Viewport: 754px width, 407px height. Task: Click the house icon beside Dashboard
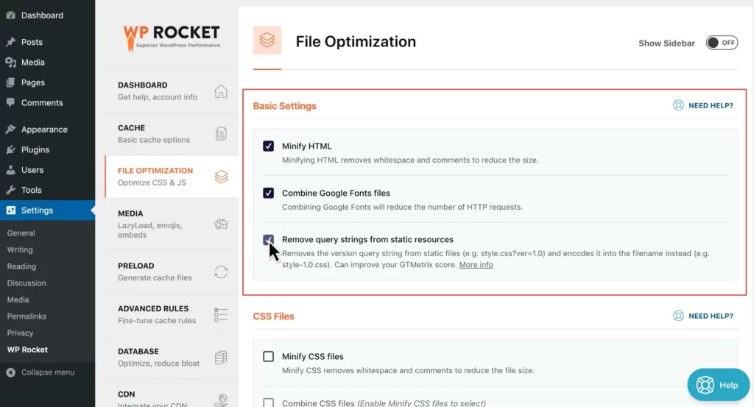pos(221,91)
